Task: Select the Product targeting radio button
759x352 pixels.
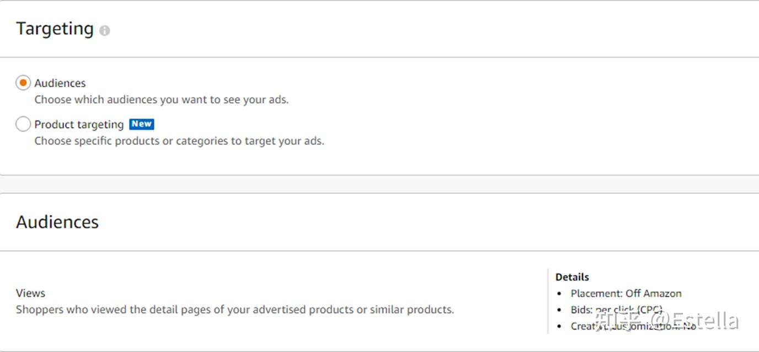Action: 23,124
